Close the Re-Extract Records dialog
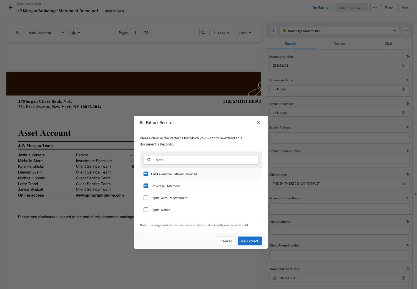The image size is (417, 289). click(258, 122)
